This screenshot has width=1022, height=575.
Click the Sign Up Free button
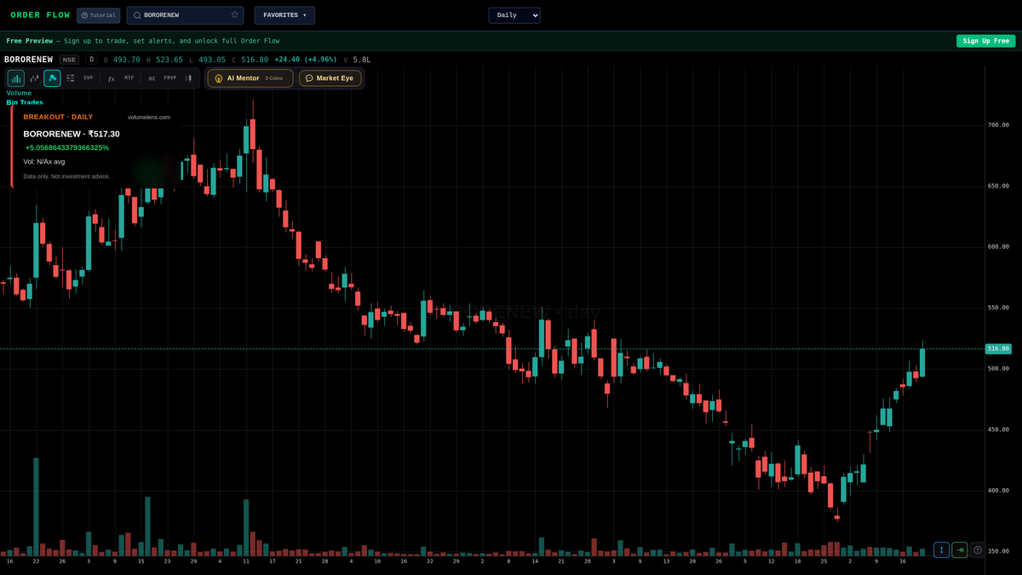click(x=985, y=40)
